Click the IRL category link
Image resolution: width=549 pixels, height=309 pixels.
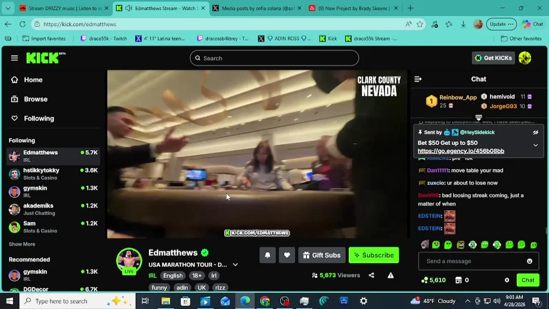tap(153, 276)
